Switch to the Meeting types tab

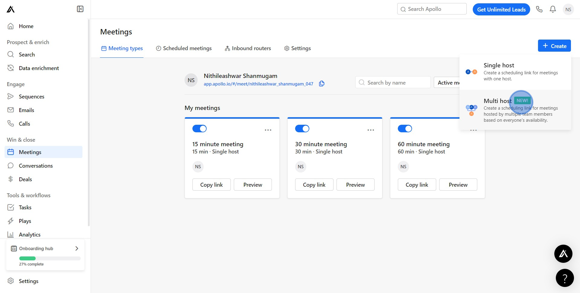122,48
